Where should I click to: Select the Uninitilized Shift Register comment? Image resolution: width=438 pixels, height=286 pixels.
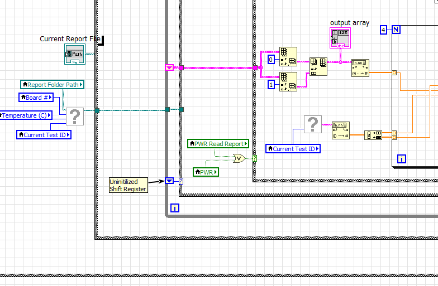[x=128, y=185]
